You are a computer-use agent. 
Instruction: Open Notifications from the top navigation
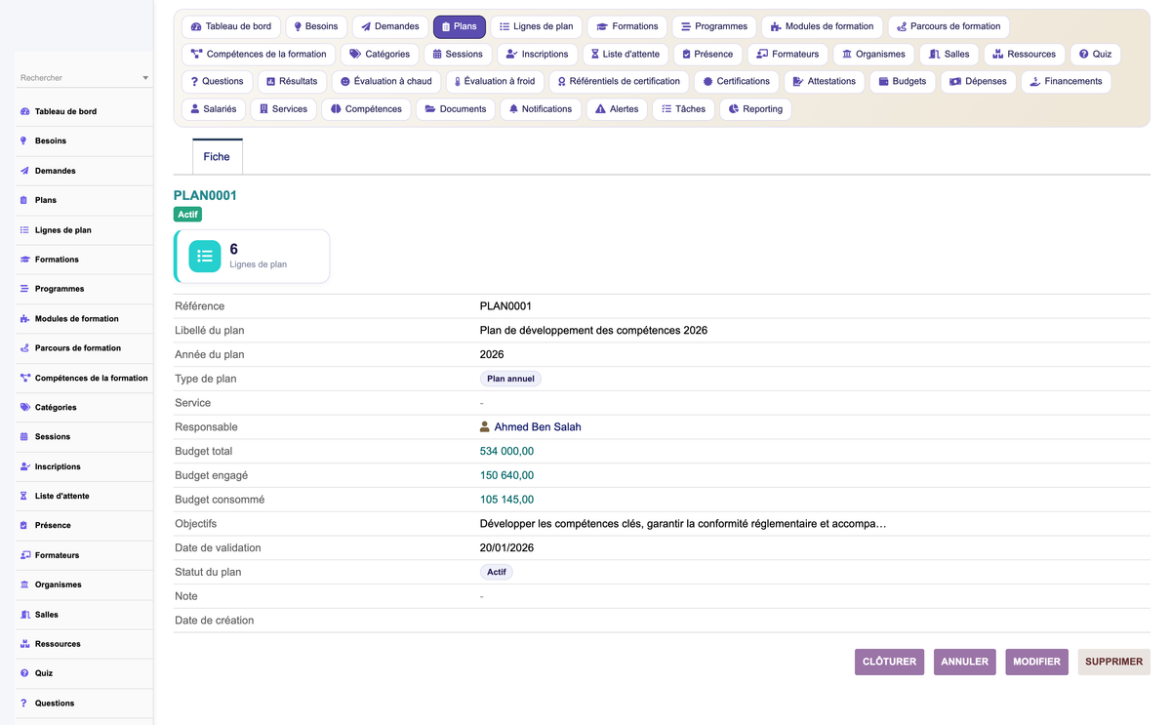[x=541, y=109]
